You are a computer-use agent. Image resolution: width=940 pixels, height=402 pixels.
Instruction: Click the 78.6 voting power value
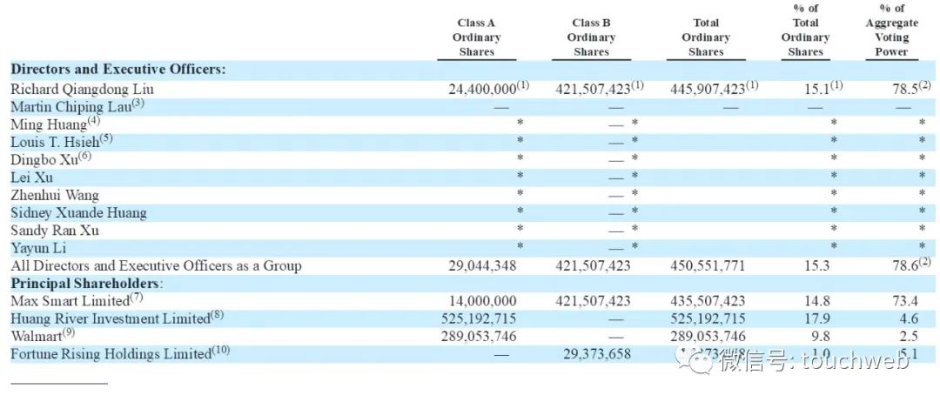(904, 265)
